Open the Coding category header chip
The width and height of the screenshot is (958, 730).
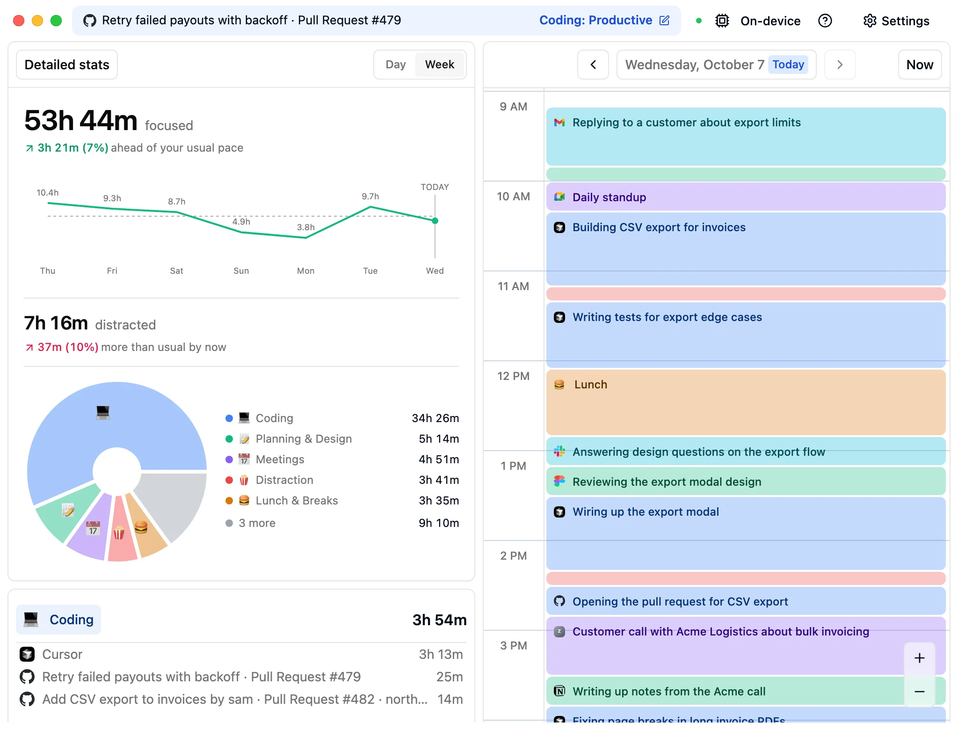point(58,620)
